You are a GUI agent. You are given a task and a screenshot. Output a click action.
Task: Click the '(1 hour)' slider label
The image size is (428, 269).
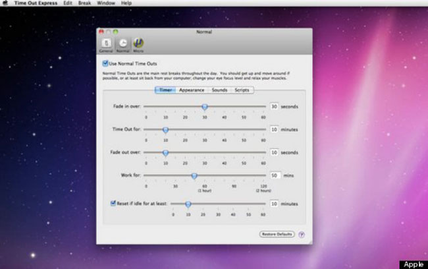coord(205,191)
